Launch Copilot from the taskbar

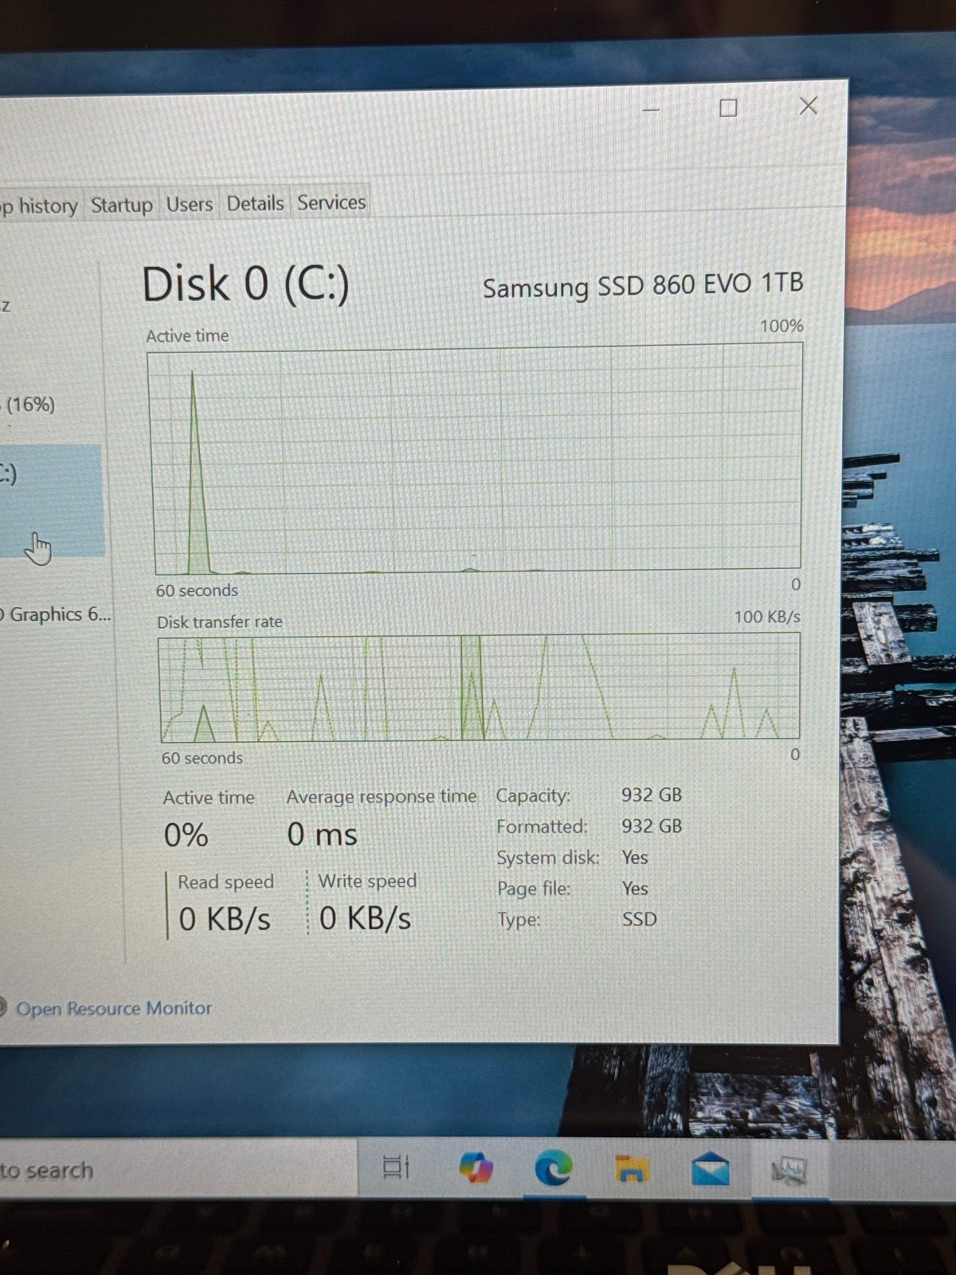click(476, 1168)
